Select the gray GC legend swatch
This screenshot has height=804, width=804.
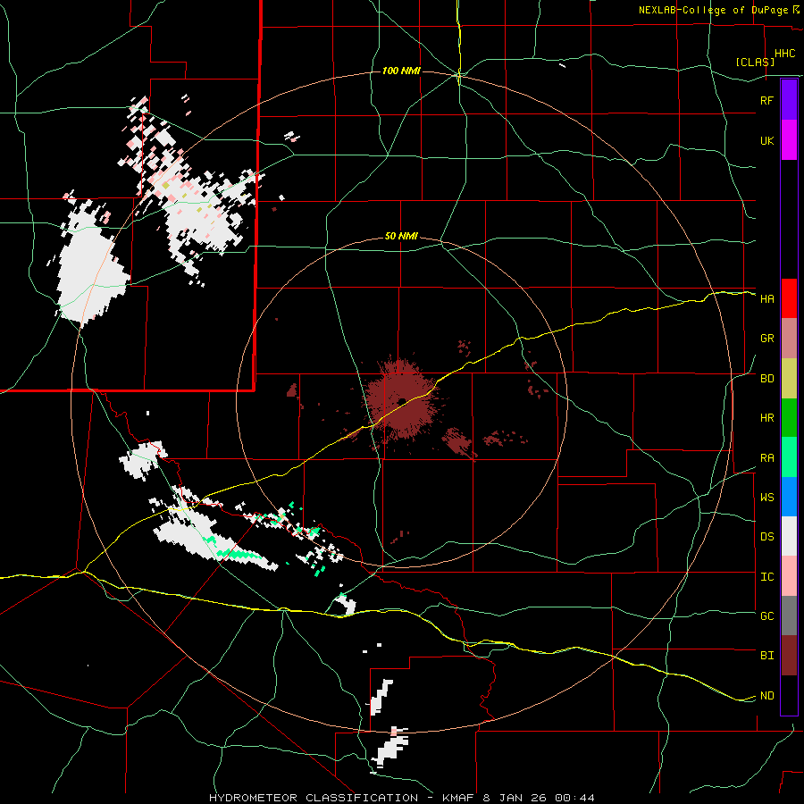coord(789,616)
